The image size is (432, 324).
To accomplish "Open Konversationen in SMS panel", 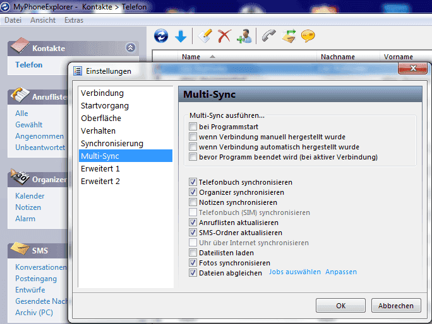I will pos(41,267).
